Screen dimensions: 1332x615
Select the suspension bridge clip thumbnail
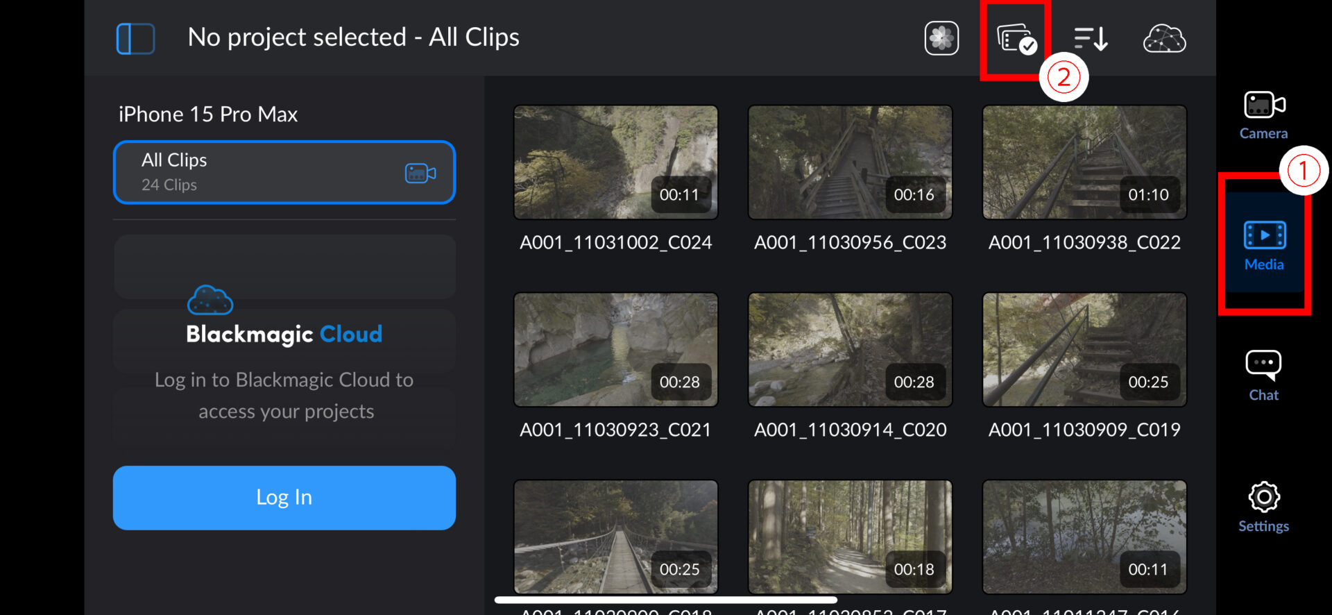(615, 537)
